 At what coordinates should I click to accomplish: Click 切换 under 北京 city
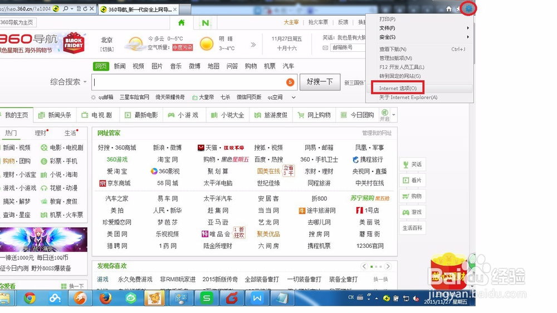click(107, 50)
